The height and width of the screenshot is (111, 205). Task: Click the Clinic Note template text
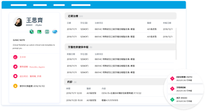[34, 46]
